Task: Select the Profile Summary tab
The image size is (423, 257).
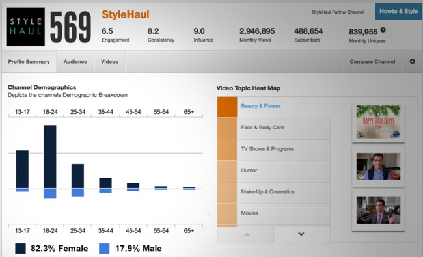Action: [29, 62]
